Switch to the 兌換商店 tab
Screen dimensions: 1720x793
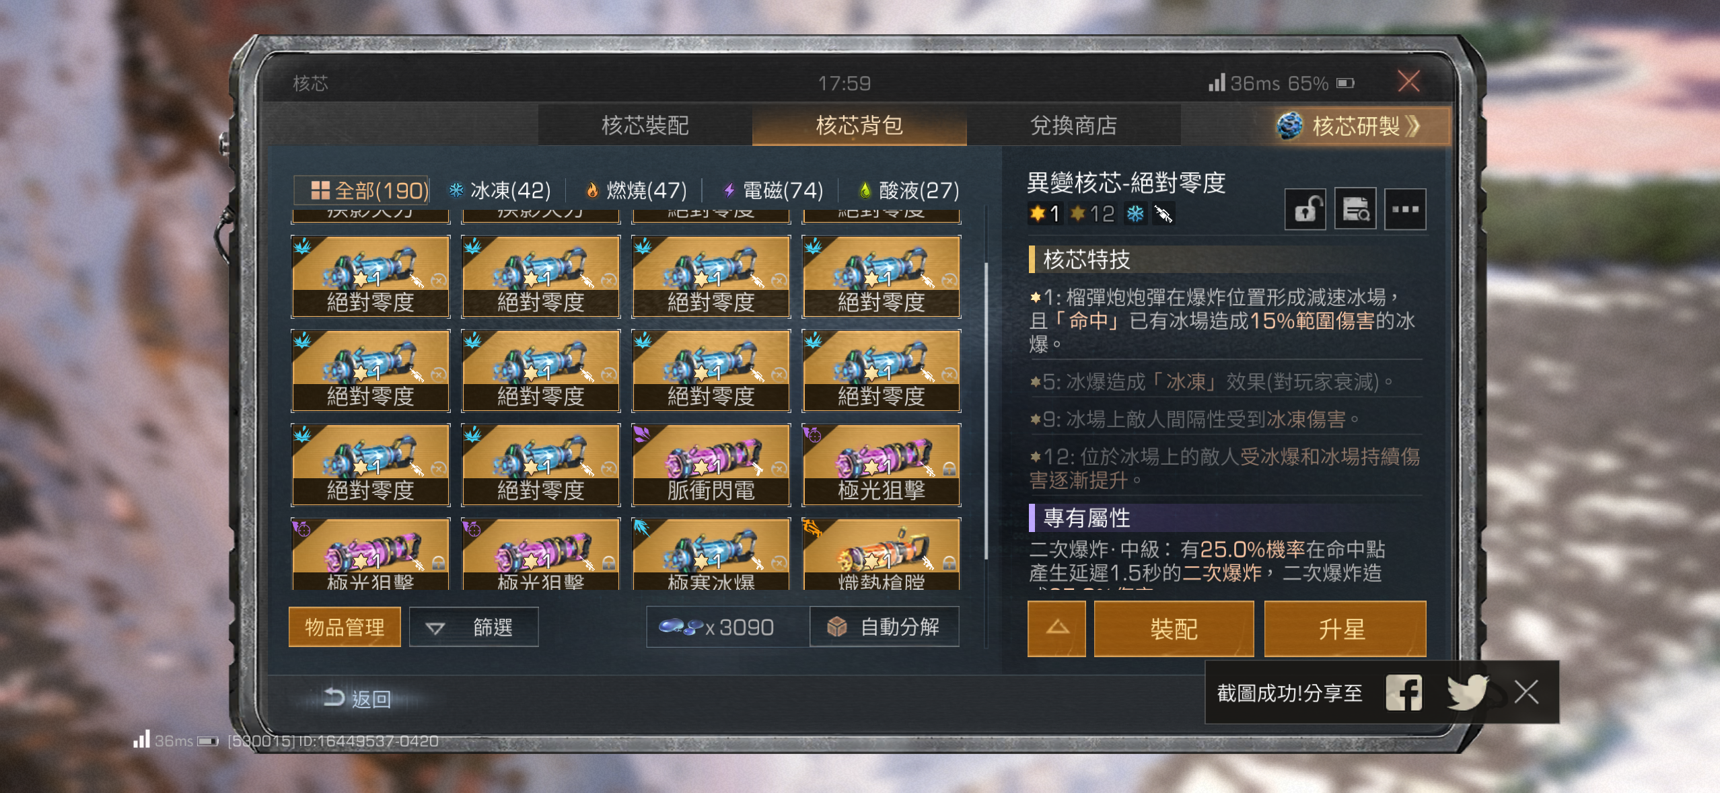1073,126
